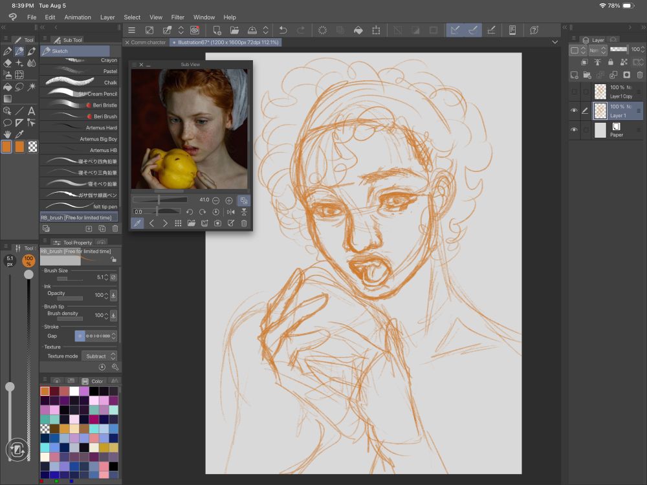Viewport: 647px width, 485px height.
Task: Create a layer mask
Action: pos(627,74)
